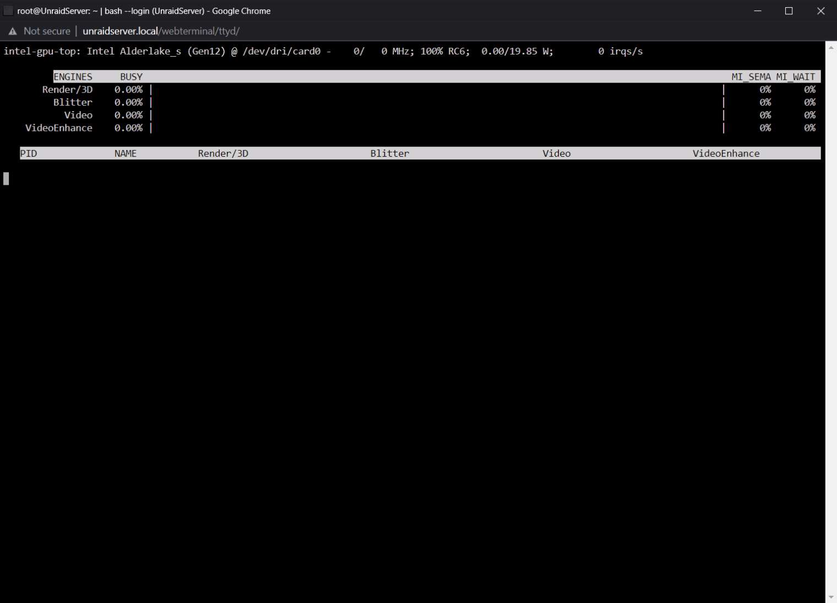Viewport: 837px width, 603px height.
Task: Select the Render/3D engine row label
Action: pyautogui.click(x=67, y=89)
